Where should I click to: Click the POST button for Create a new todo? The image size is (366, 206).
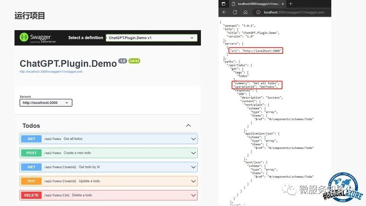pyautogui.click(x=31, y=153)
